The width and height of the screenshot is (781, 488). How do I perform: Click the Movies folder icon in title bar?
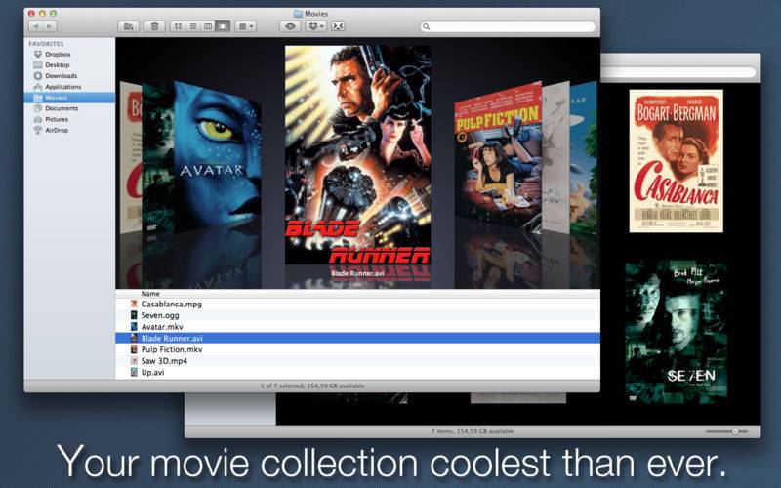[299, 14]
